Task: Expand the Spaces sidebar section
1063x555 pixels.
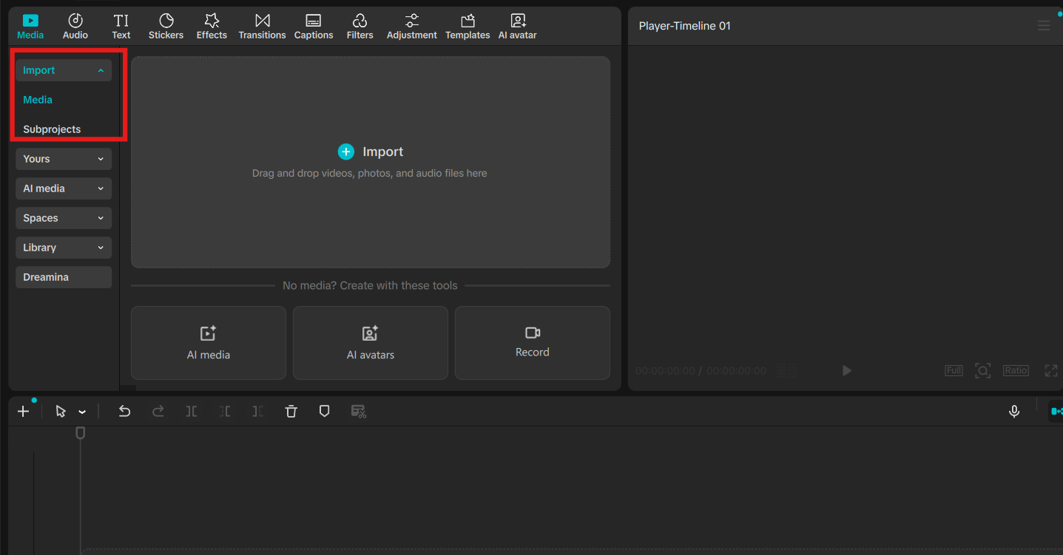Action: point(64,218)
